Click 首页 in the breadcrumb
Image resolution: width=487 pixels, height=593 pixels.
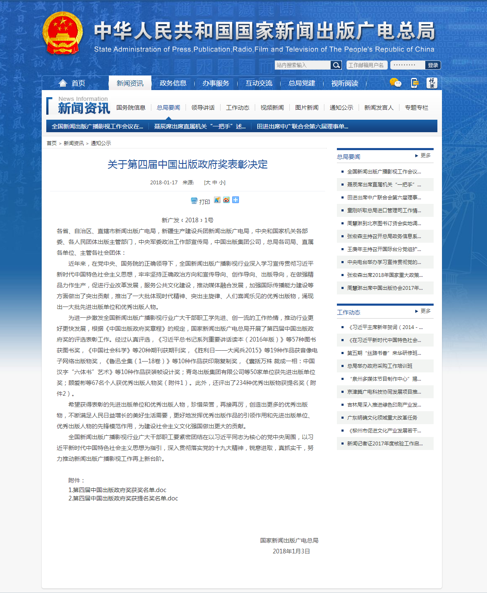pyautogui.click(x=52, y=143)
